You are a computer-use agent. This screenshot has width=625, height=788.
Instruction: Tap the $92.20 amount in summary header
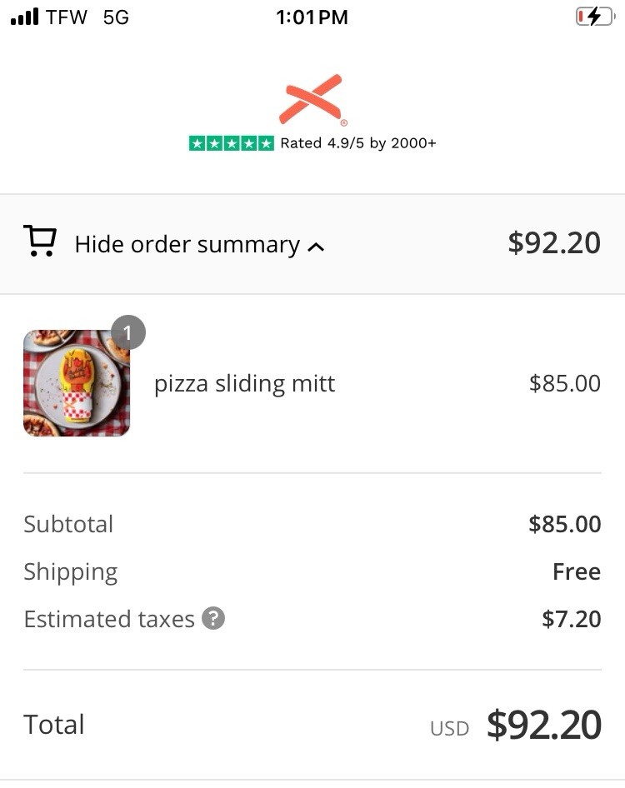point(554,242)
